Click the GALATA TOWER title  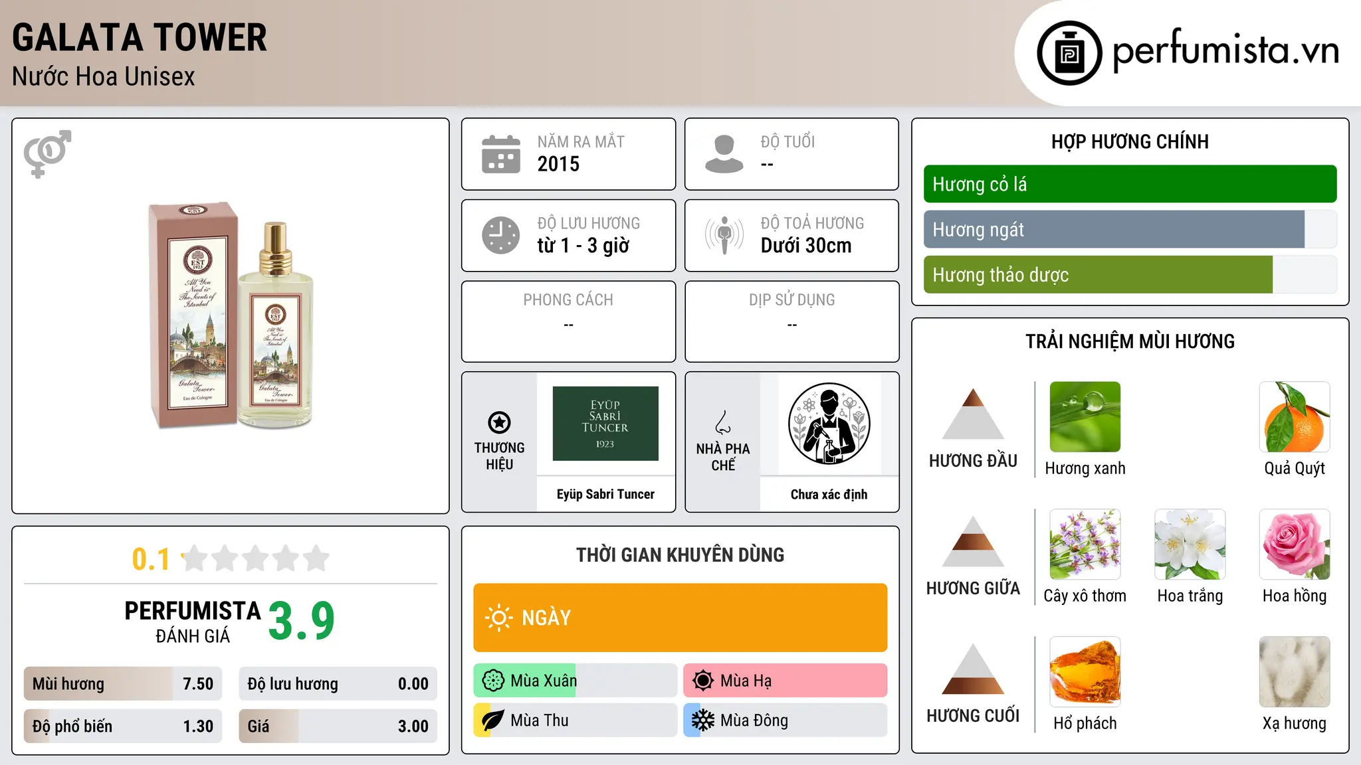click(140, 37)
